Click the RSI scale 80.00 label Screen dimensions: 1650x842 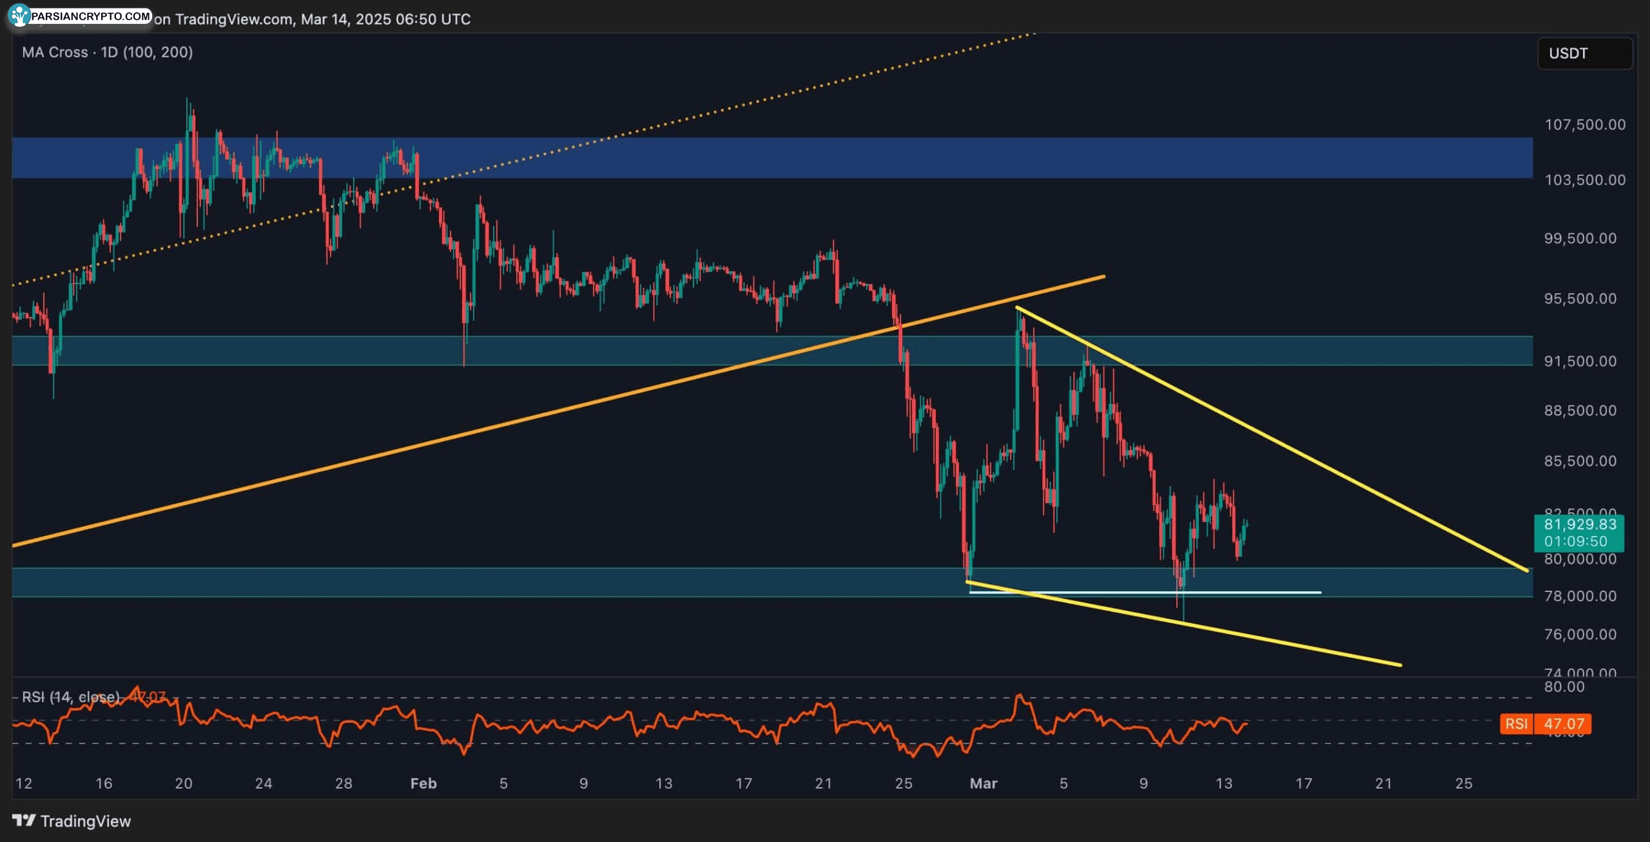click(x=1564, y=687)
